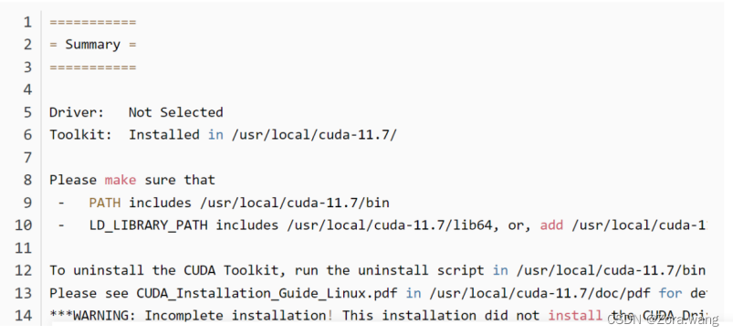Click the blue 'in' keyword on line 6
The width and height of the screenshot is (733, 335).
point(215,134)
